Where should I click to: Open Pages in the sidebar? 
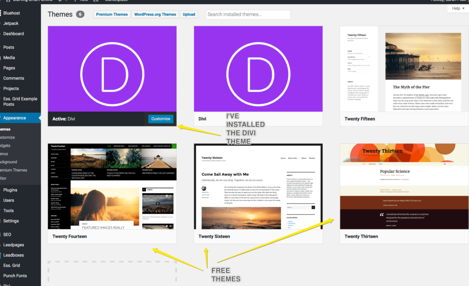click(9, 68)
